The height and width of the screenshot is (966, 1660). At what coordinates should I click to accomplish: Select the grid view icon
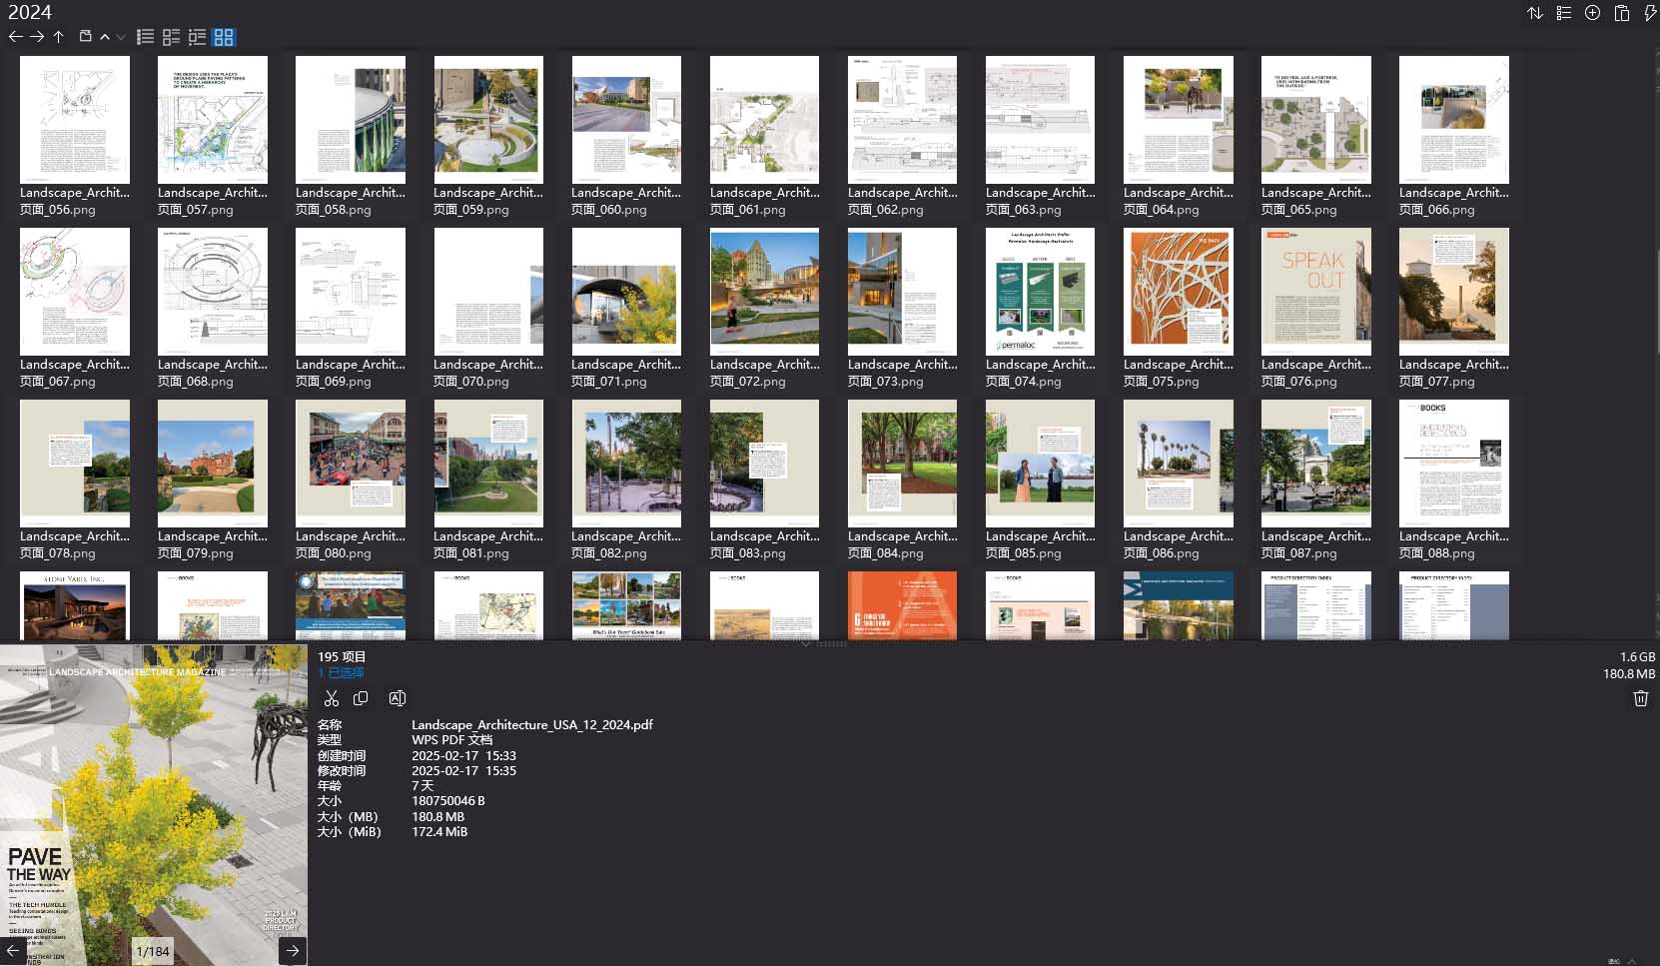coord(224,37)
